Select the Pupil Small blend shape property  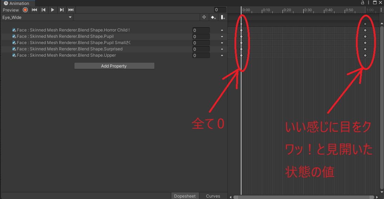click(x=74, y=43)
